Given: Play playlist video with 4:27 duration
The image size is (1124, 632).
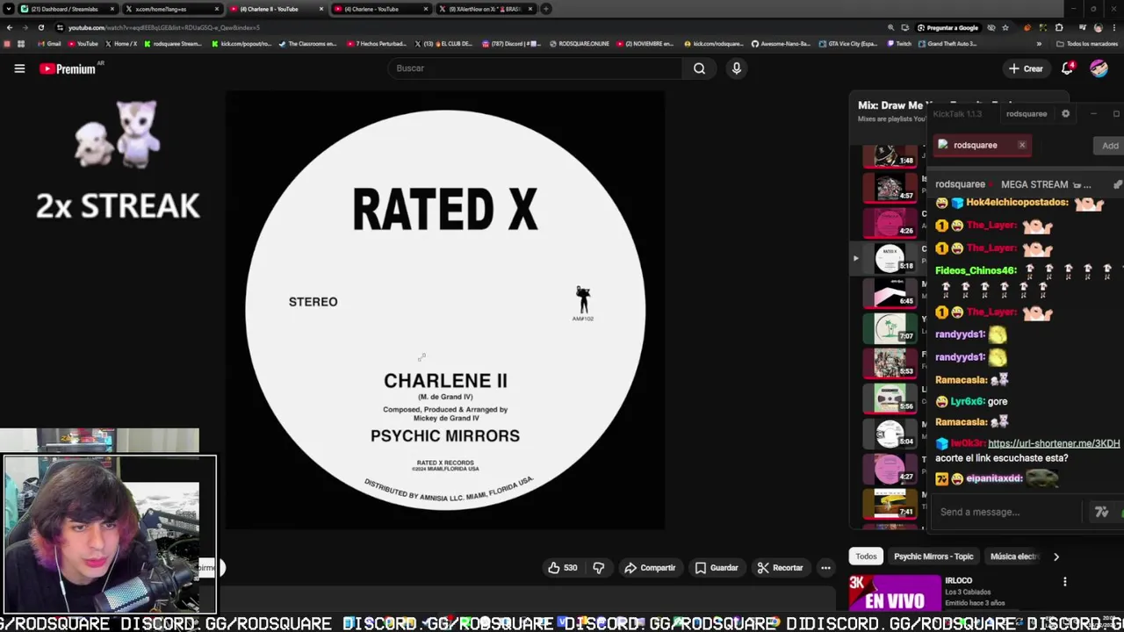Looking at the screenshot, I should (x=890, y=468).
